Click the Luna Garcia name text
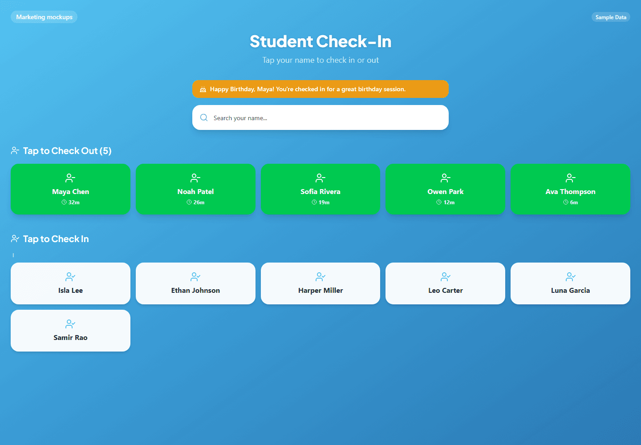The image size is (641, 445). [x=570, y=291]
